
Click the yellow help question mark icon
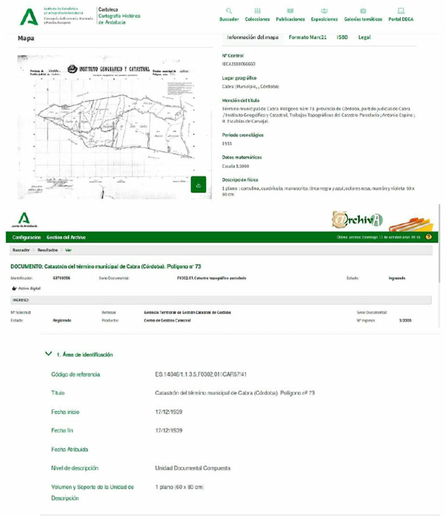pyautogui.click(x=428, y=237)
